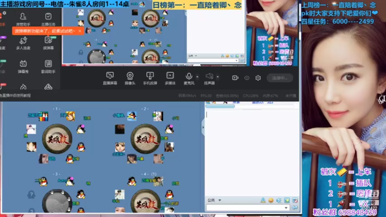The image size is (386, 217).
Task: Open streaming settings gear in control bar
Action: pyautogui.click(x=258, y=78)
